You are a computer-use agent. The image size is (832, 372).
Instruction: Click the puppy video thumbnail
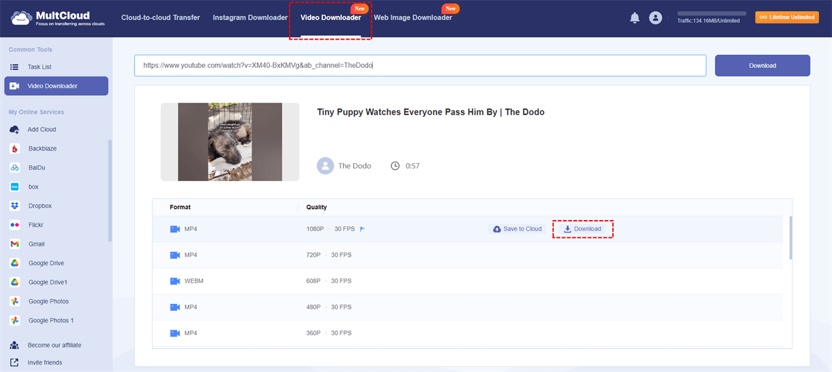click(230, 142)
